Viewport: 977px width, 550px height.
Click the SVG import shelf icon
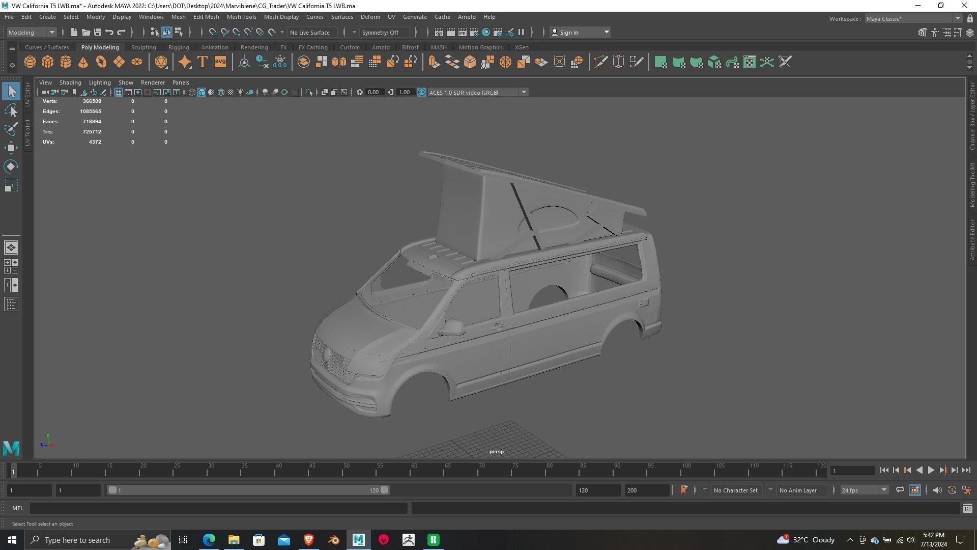(x=220, y=62)
